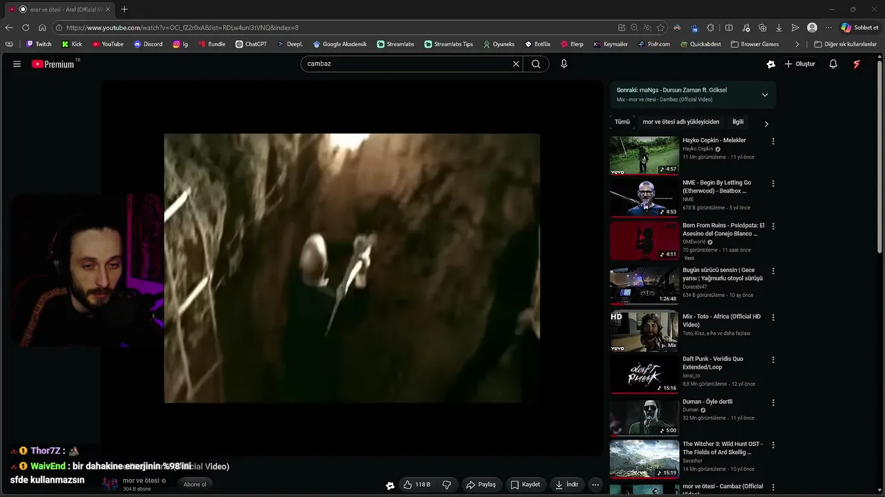Open Streamlabs Tips bookmark
Screen dimensions: 885x497
coord(449,44)
